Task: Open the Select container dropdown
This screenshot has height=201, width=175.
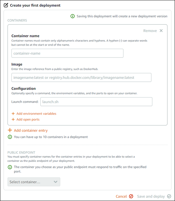Action: coord(34,182)
